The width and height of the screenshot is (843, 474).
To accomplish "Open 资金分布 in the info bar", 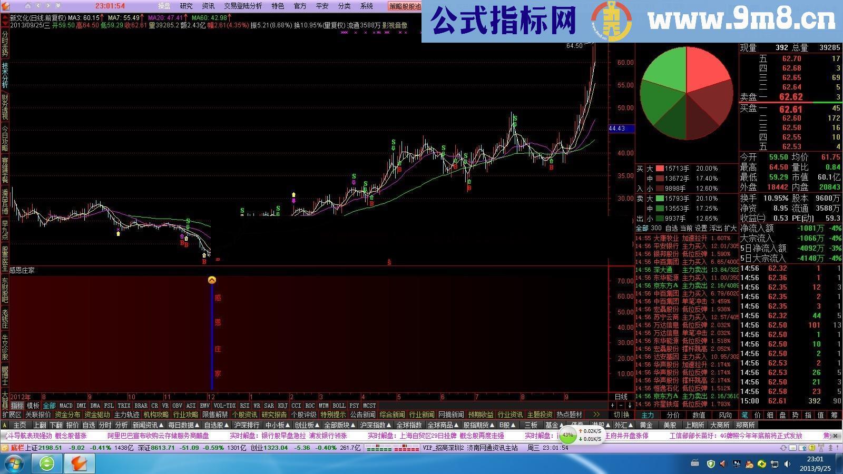I will point(67,414).
